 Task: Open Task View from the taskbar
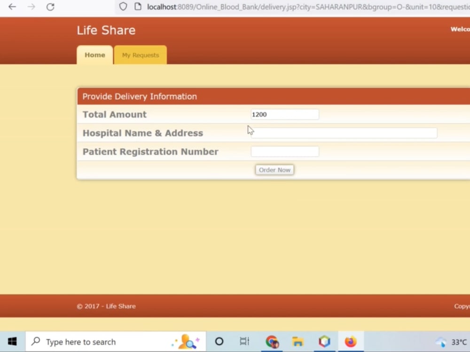pos(244,342)
